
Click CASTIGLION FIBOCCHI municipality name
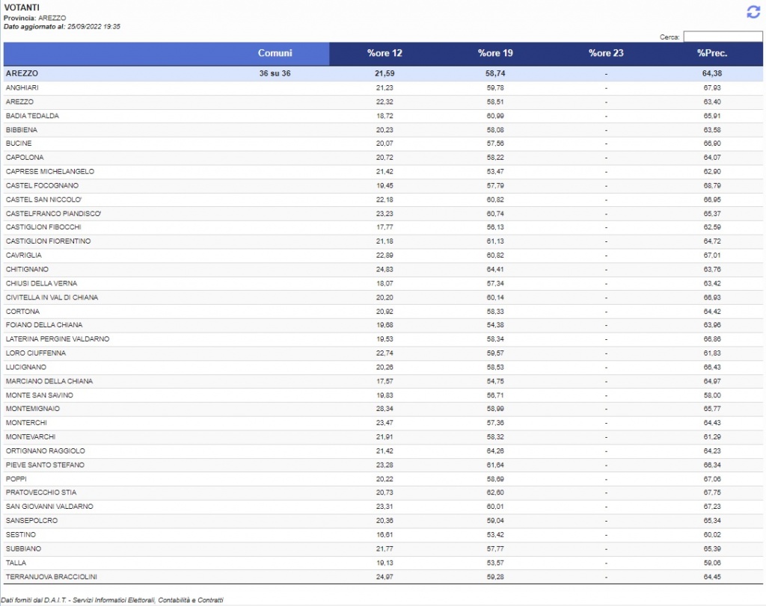[43, 227]
